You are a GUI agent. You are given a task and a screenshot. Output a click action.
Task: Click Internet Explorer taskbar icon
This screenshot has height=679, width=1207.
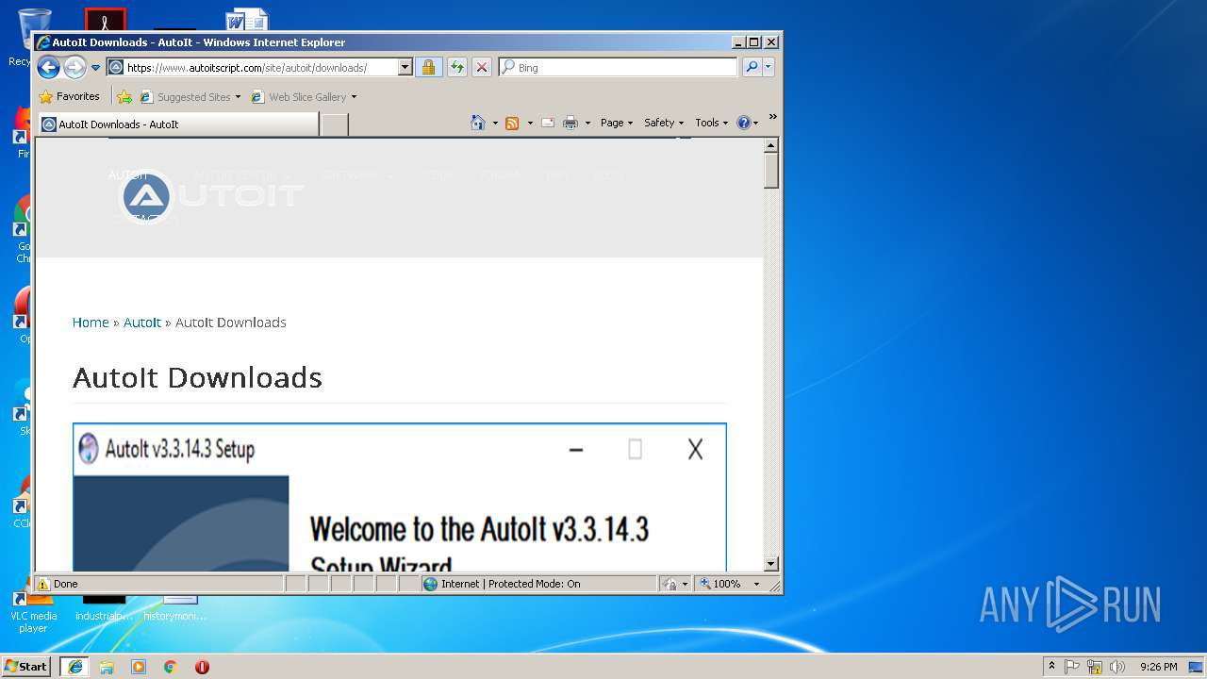74,667
